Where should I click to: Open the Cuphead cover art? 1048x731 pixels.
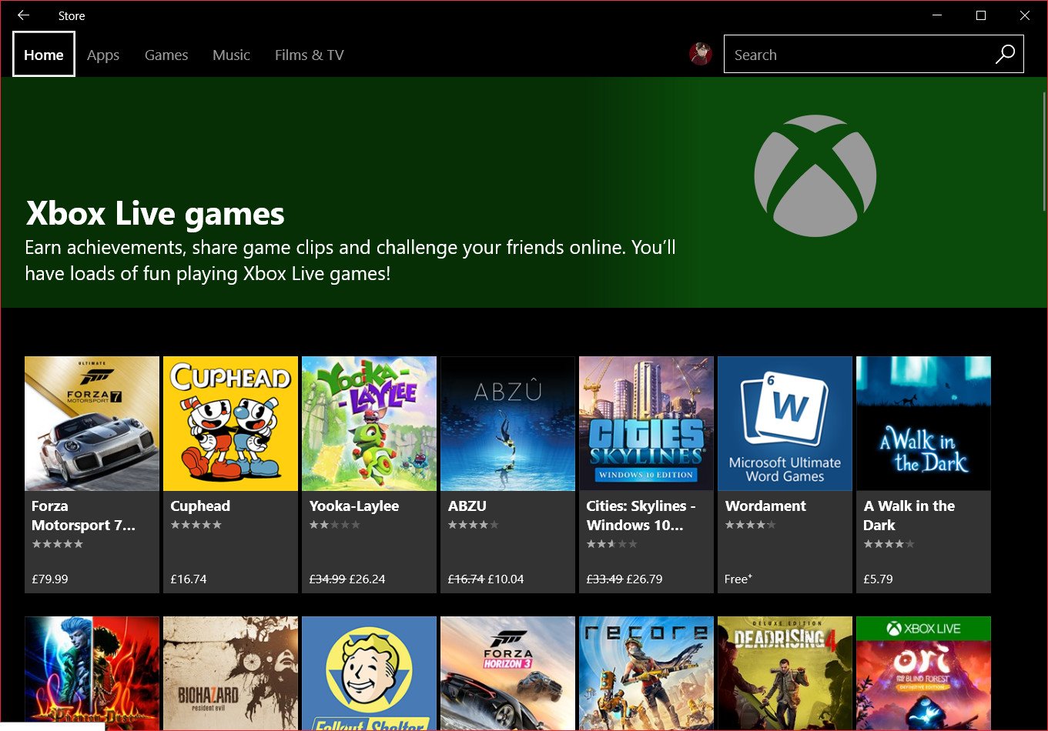click(x=231, y=423)
